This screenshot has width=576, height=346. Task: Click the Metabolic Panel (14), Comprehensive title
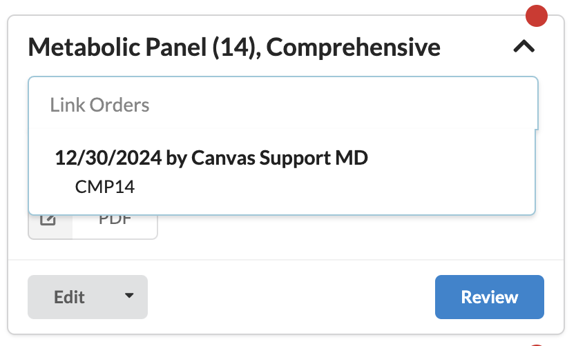click(x=234, y=48)
